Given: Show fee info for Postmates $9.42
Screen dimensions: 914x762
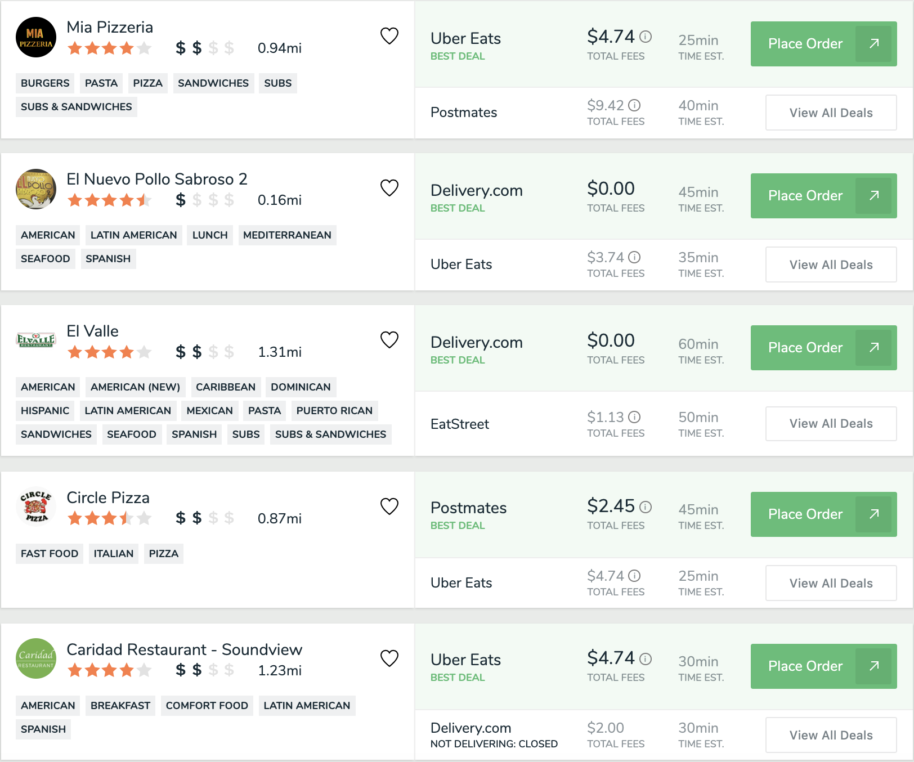Looking at the screenshot, I should tap(634, 105).
